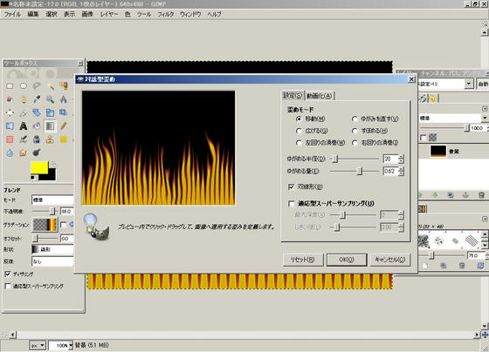Select the Rectangle Select tool
The image size is (489, 352).
pos(10,86)
